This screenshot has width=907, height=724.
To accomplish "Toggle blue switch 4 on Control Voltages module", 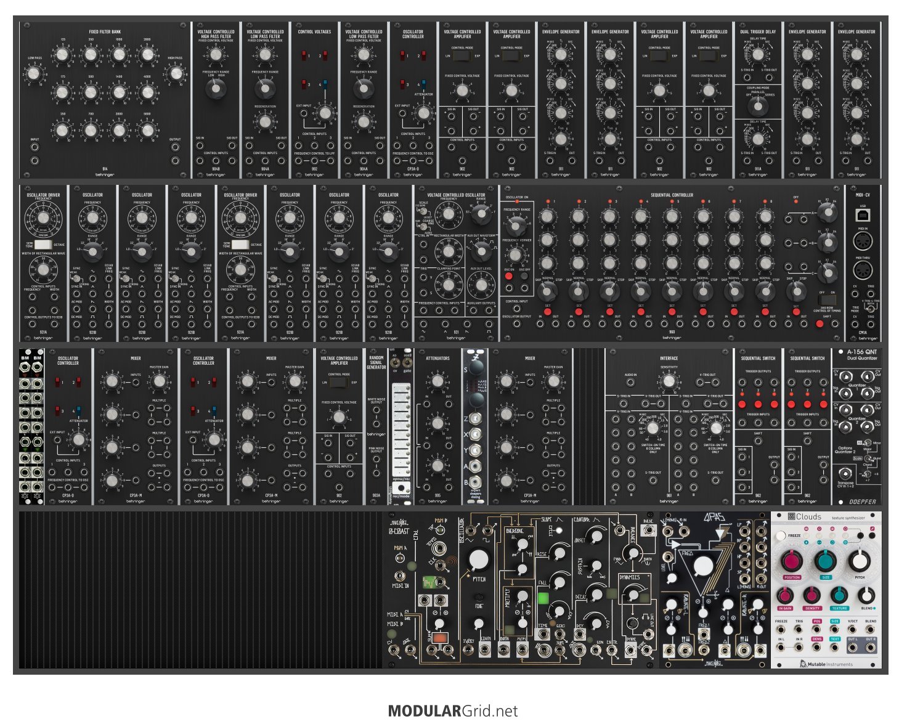I will (325, 84).
